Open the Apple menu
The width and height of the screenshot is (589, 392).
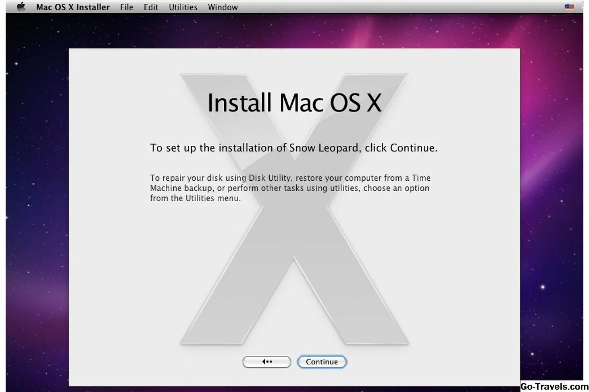(21, 7)
